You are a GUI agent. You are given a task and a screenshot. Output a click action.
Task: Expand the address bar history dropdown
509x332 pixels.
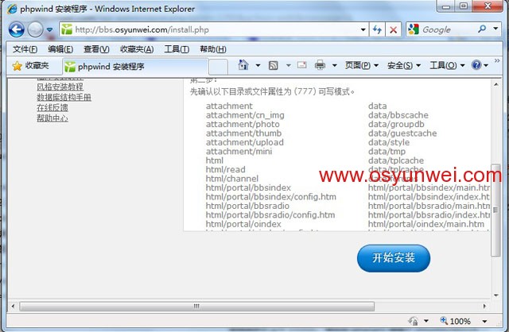[x=363, y=30]
